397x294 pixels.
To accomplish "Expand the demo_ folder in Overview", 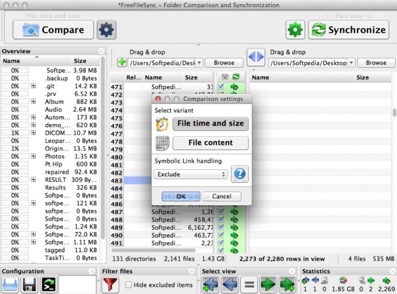I will click(x=33, y=125).
